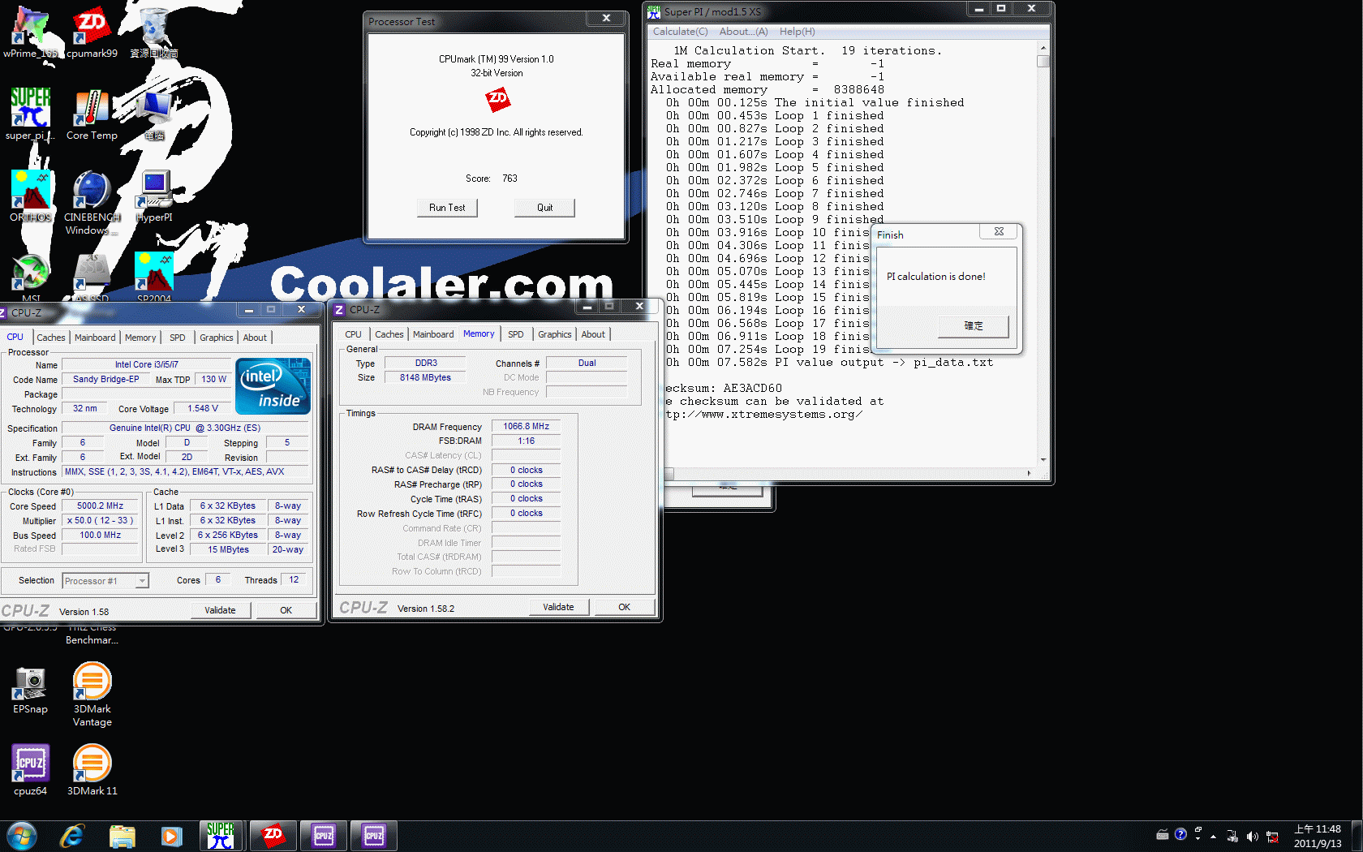Click Validate in right CPU-Z Memory window
The width and height of the screenshot is (1363, 852).
(558, 607)
